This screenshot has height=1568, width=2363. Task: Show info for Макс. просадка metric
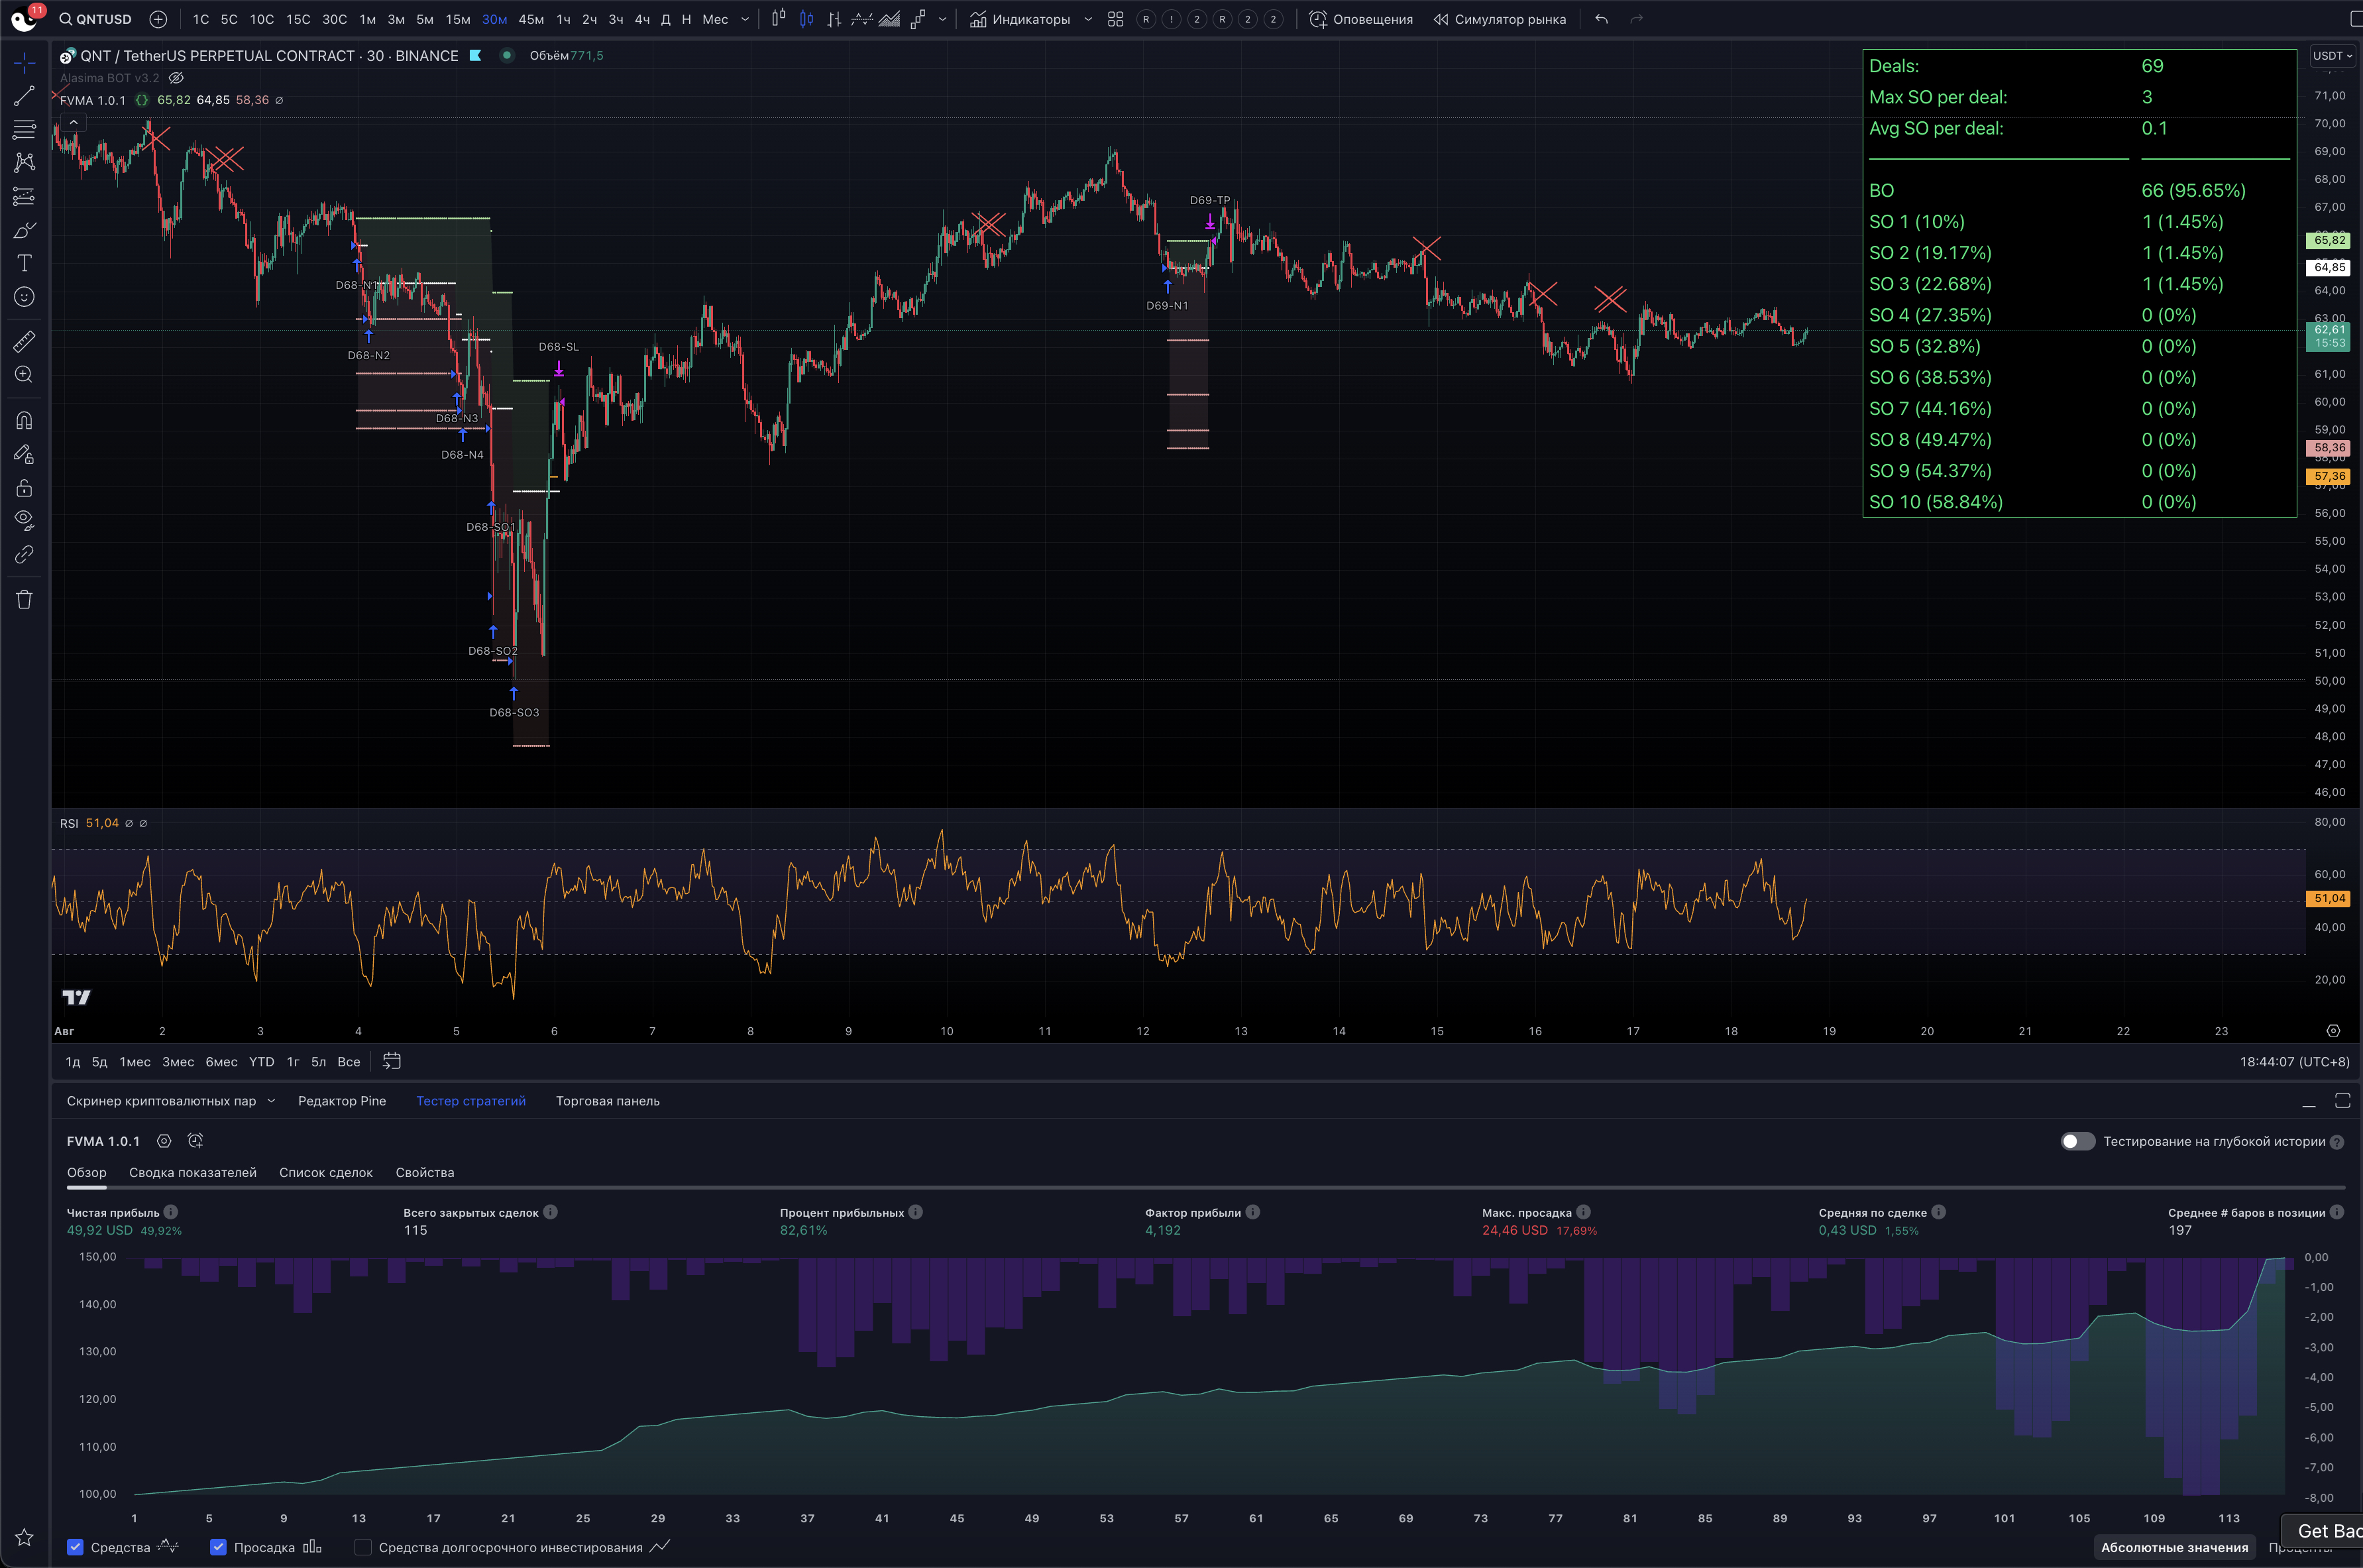click(1583, 1212)
